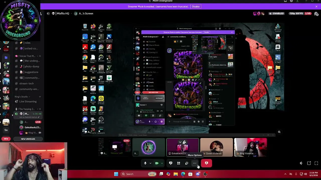Click the LIVE badge in voice list

click(x=38, y=122)
